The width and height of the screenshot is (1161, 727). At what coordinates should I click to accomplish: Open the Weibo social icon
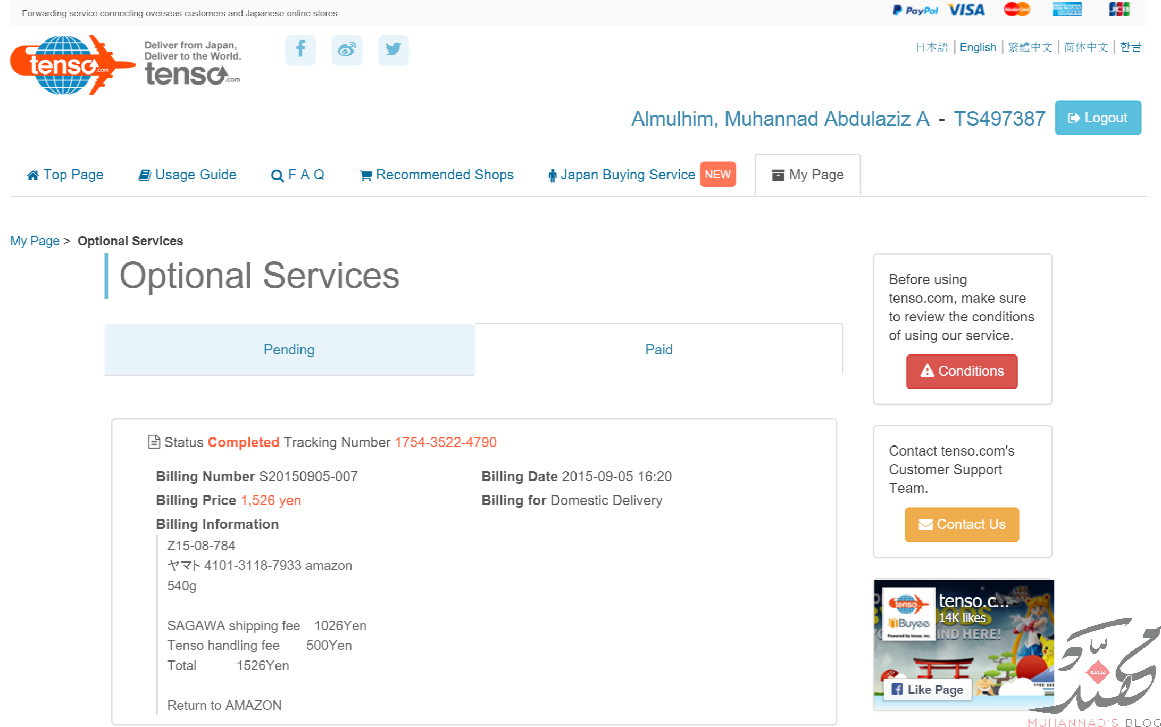tap(347, 50)
